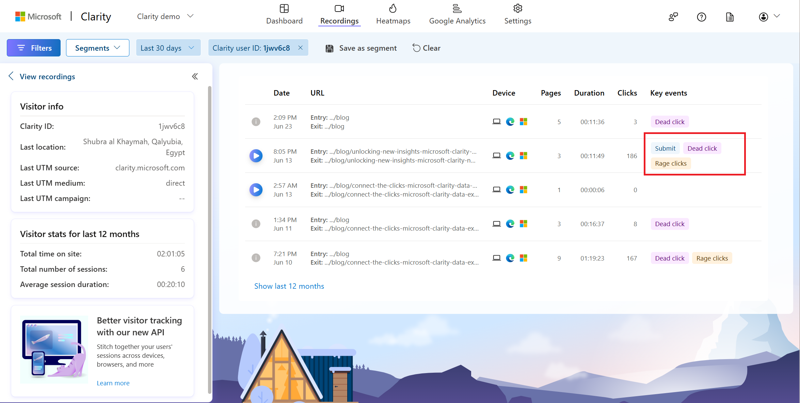
Task: Click laptop device icon in Jun 11 row
Action: point(496,224)
